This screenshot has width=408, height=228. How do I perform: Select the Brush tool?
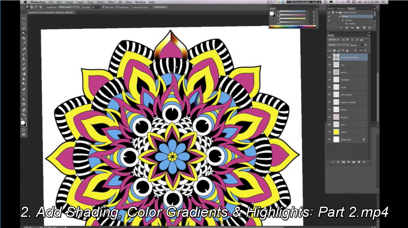tap(24, 54)
